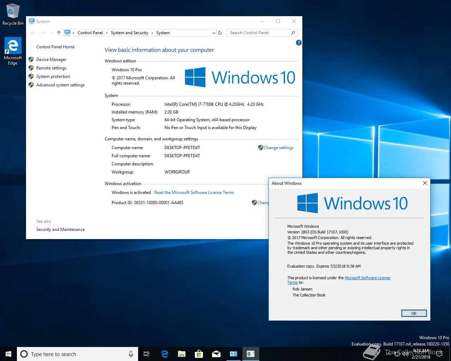Click the shield icon beside Device Manager
This screenshot has height=361, width=451.
point(31,60)
